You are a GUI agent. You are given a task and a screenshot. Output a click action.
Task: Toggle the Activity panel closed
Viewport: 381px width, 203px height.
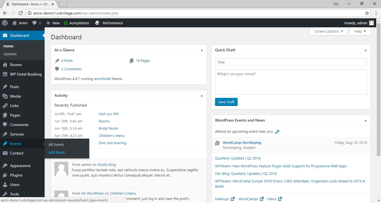202,96
